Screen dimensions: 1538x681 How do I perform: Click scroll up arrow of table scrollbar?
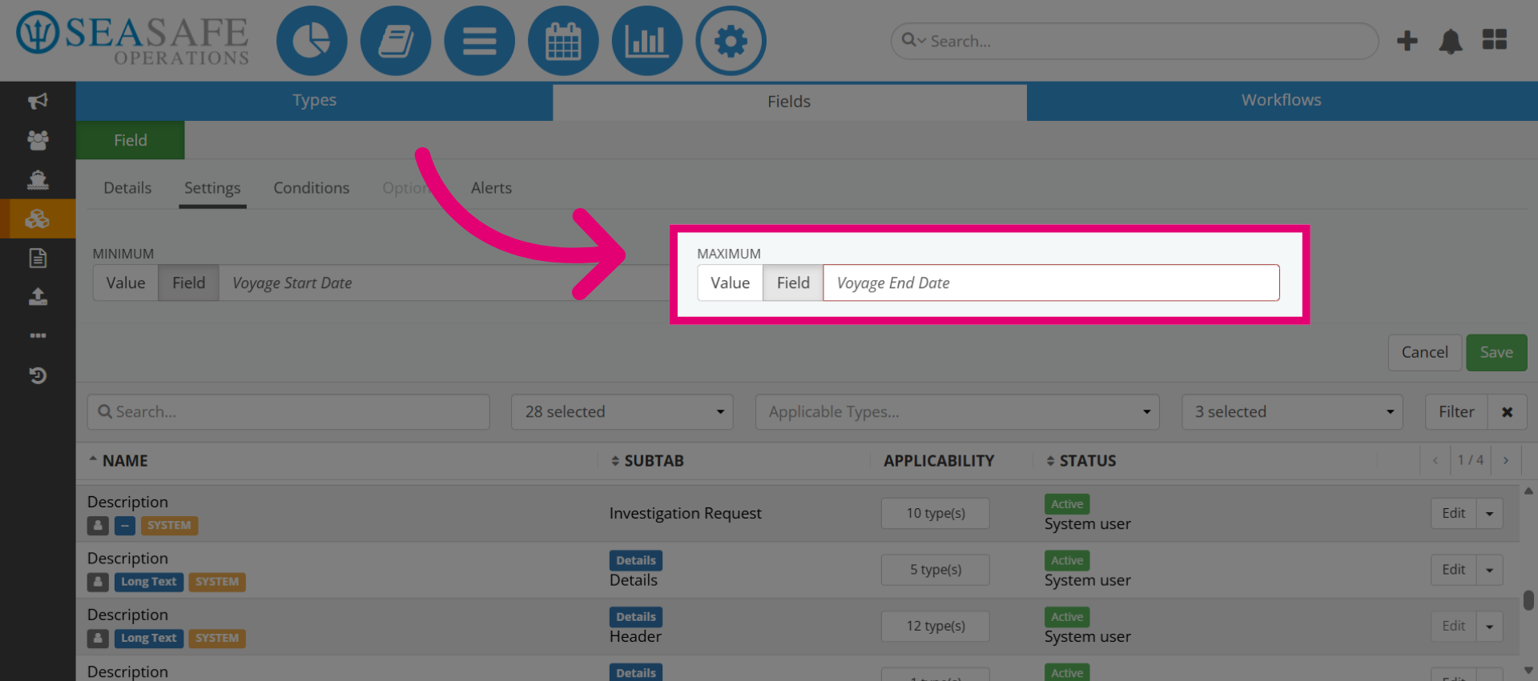pos(1528,491)
